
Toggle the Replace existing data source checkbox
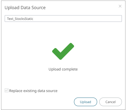point(7,90)
